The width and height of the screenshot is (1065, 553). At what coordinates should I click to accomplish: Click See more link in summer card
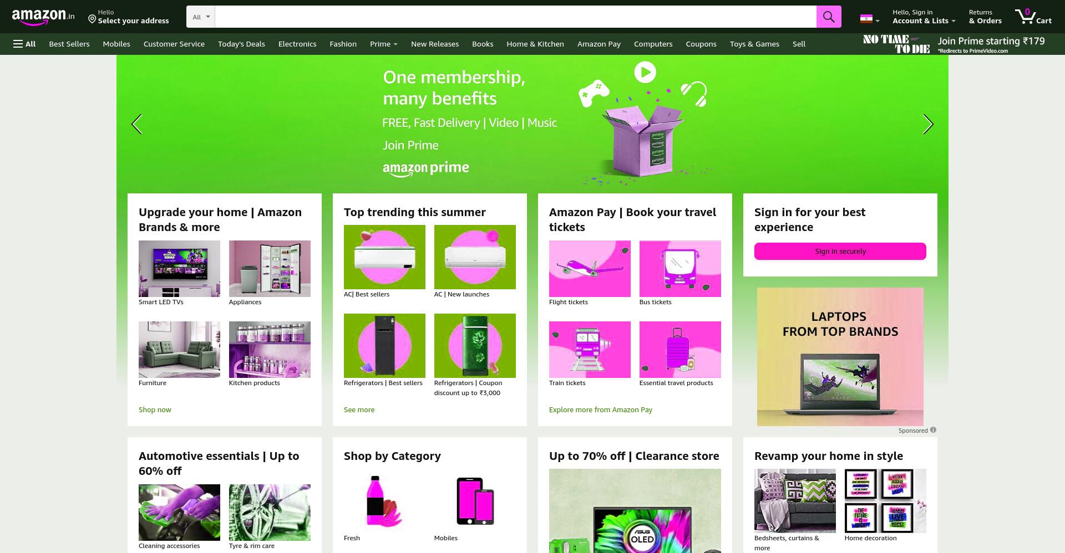[x=359, y=409]
